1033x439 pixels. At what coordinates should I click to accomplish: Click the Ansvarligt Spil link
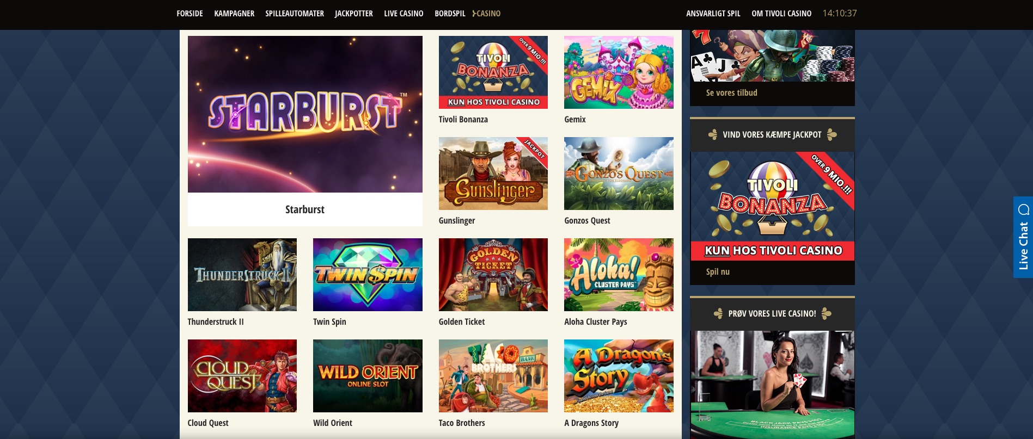713,14
